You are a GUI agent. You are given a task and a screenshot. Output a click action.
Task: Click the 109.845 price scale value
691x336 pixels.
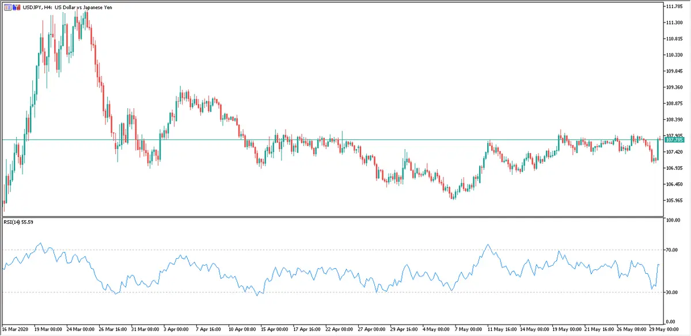(674, 71)
